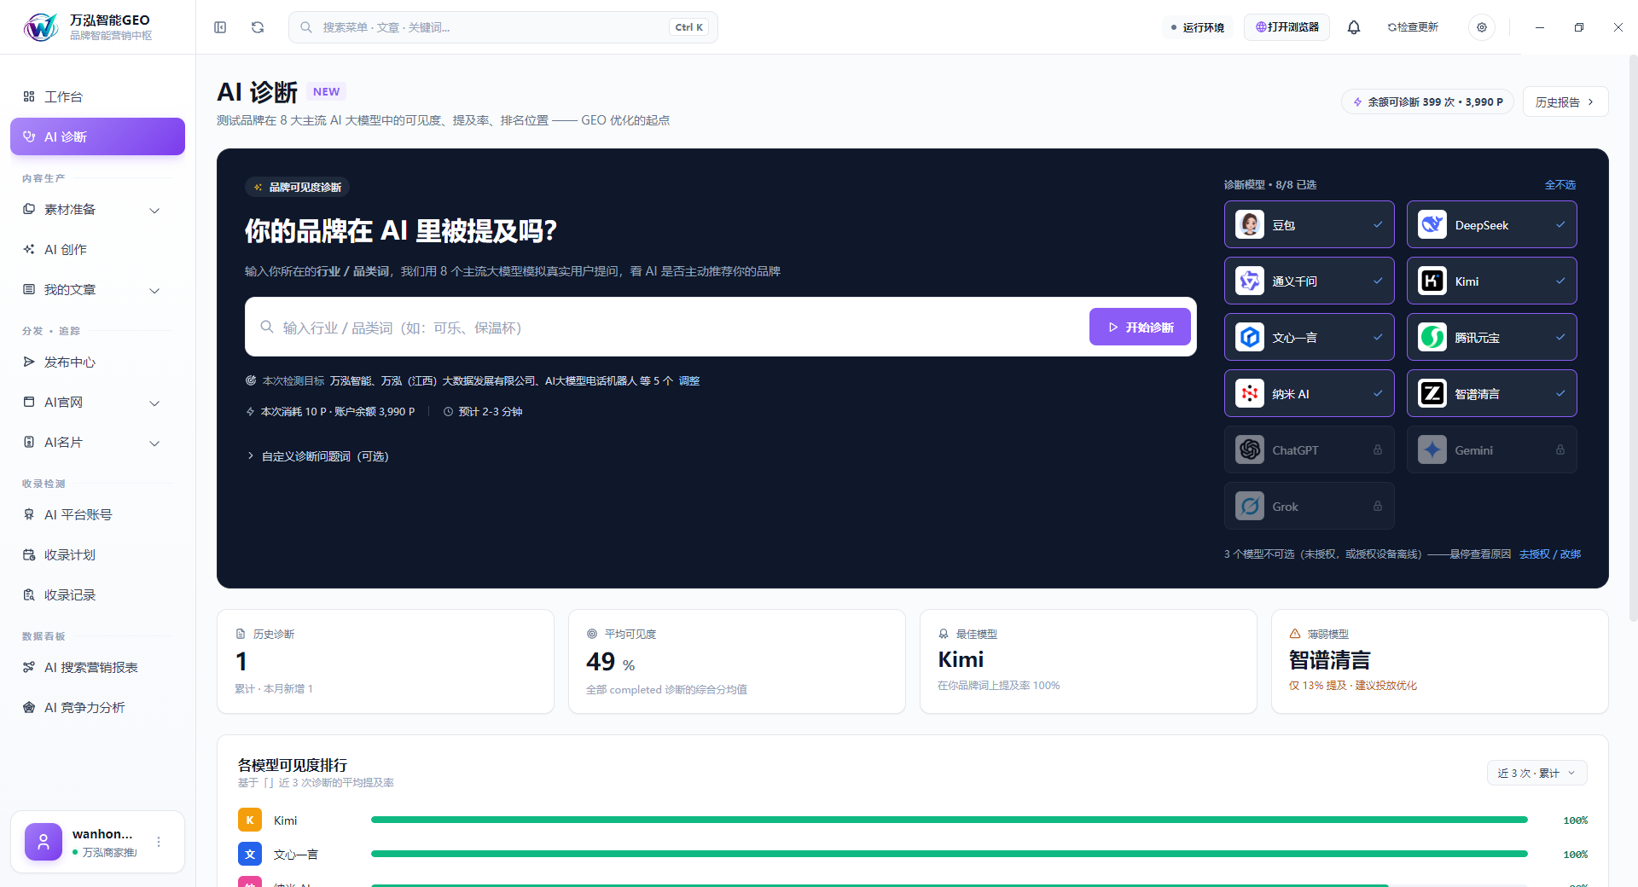Click the 调整 link for detection targets
The width and height of the screenshot is (1638, 887).
(x=689, y=380)
